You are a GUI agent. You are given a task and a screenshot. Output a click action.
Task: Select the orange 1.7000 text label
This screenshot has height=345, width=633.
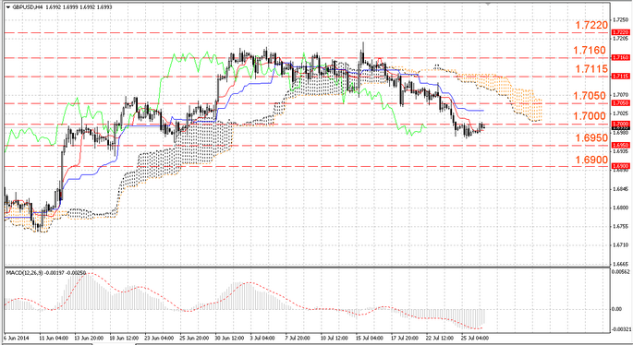point(590,116)
